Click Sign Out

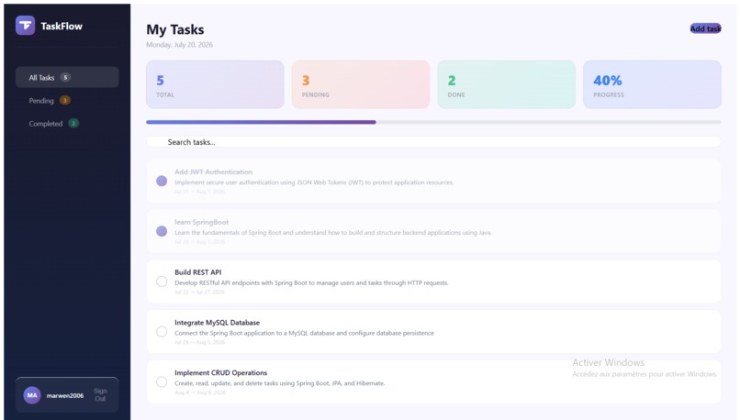100,395
